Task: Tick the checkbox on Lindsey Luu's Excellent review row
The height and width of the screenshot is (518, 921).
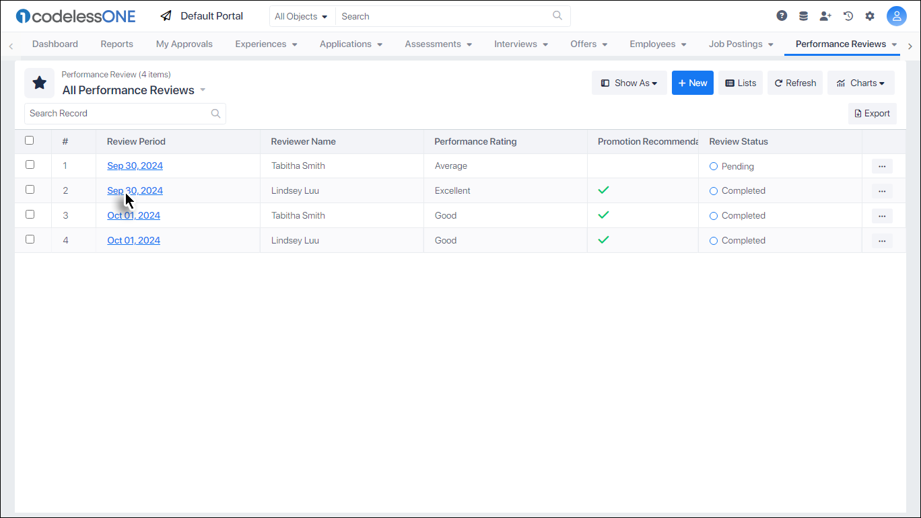Action: tap(30, 189)
